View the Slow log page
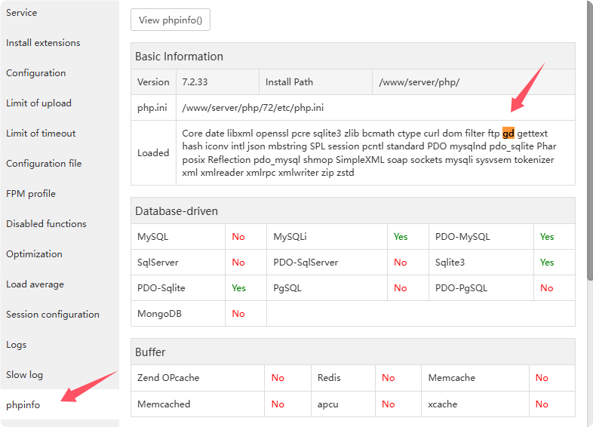Viewport: 593px width, 427px height. pos(25,375)
